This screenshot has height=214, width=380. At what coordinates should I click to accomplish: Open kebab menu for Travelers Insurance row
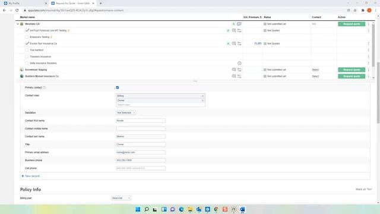(368, 57)
